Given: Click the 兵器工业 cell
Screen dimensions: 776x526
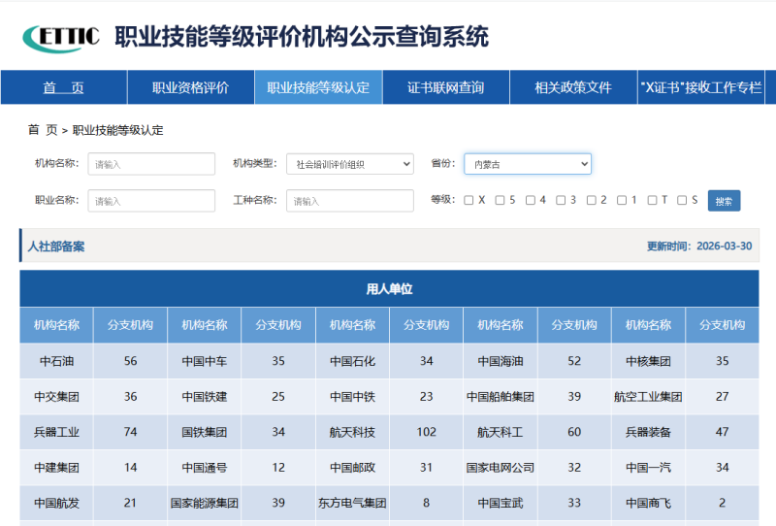Looking at the screenshot, I should pyautogui.click(x=56, y=432).
